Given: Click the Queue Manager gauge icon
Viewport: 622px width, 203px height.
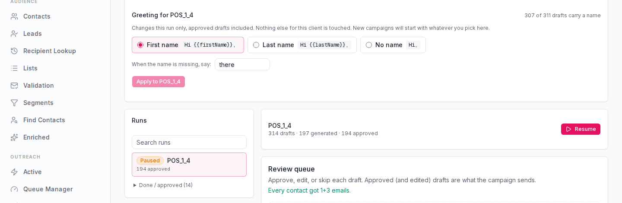Looking at the screenshot, I should point(14,189).
